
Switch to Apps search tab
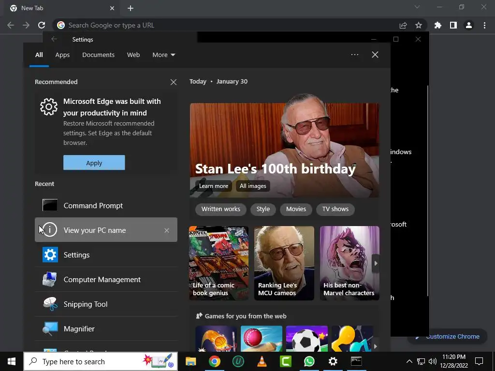[62, 55]
